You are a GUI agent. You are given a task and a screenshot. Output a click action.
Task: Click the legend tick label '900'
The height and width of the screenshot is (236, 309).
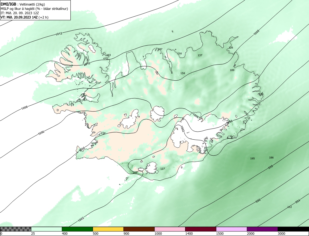(126, 234)
